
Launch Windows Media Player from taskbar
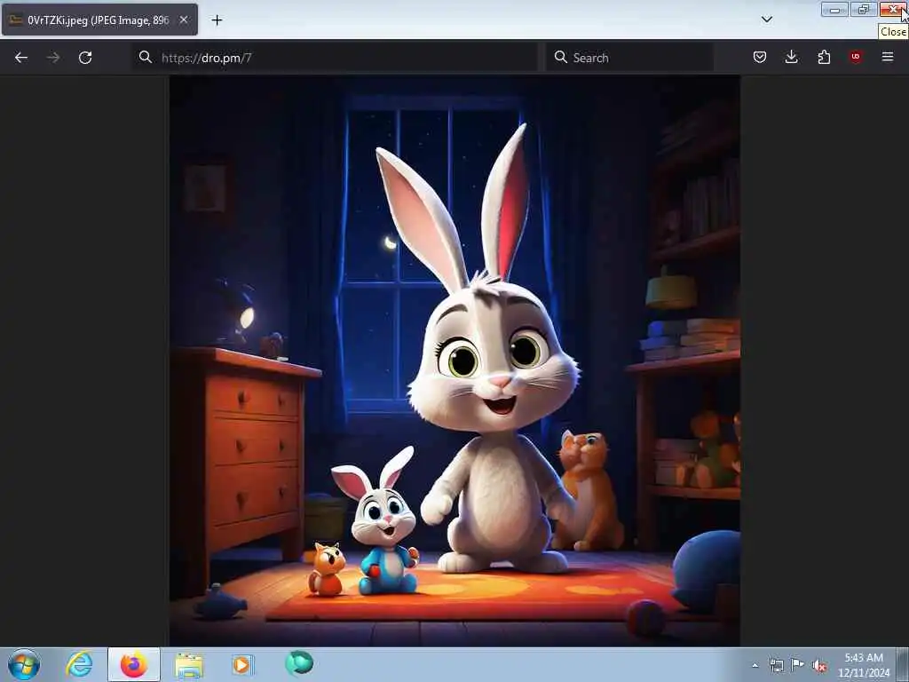242,664
